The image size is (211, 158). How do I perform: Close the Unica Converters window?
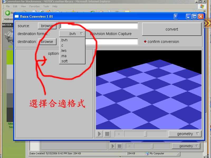pyautogui.click(x=201, y=17)
